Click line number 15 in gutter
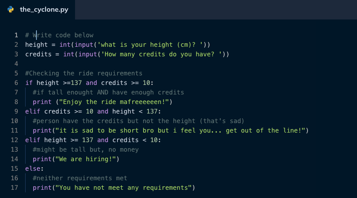357x198 pixels. pos(14,169)
